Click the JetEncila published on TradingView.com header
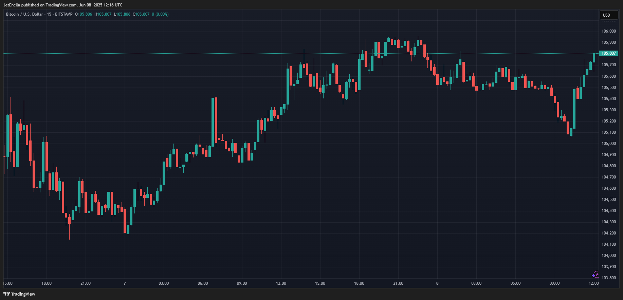623x300 pixels. [63, 5]
